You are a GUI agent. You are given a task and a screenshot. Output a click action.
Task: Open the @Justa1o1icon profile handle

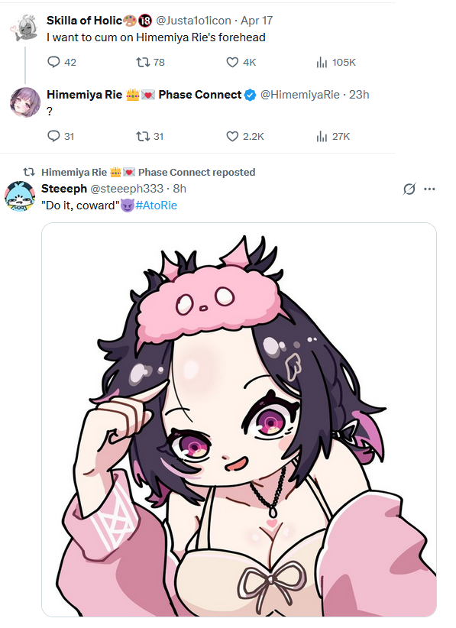193,21
